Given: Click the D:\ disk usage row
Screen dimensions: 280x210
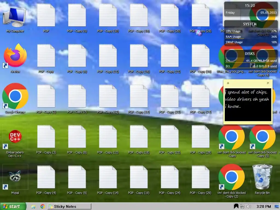Looking at the screenshot, I should click(251, 66).
